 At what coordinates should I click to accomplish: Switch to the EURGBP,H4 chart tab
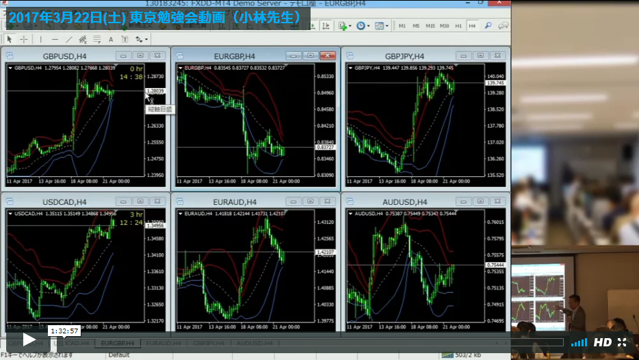coord(116,342)
